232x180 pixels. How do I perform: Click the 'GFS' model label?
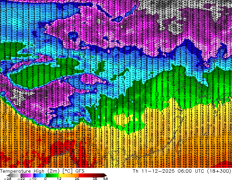click(x=80, y=171)
